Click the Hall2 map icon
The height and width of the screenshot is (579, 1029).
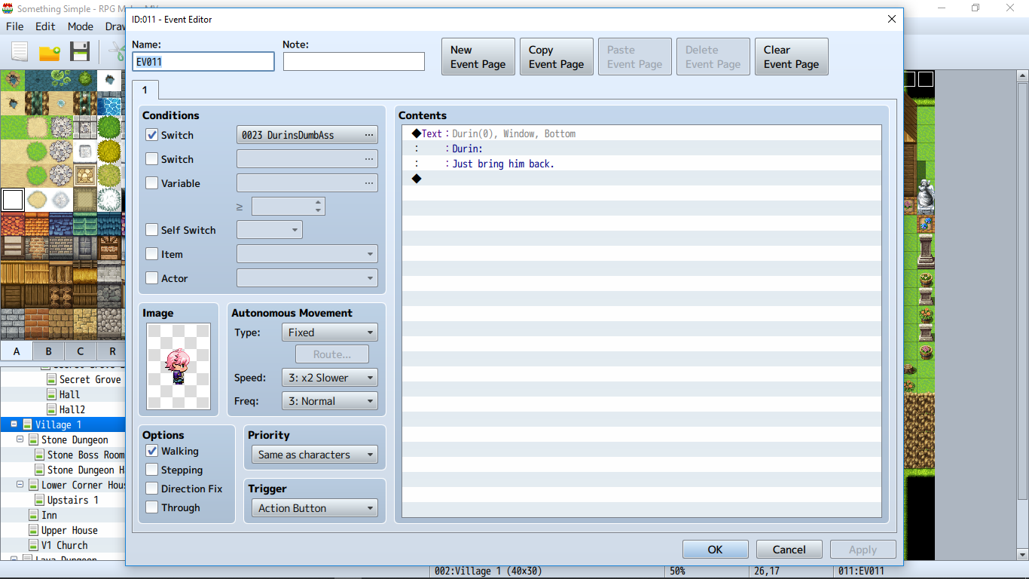52,409
